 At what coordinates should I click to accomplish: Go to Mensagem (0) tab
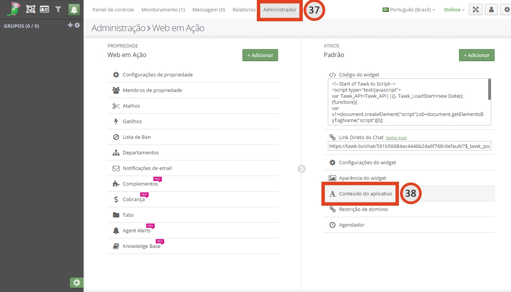tap(209, 10)
